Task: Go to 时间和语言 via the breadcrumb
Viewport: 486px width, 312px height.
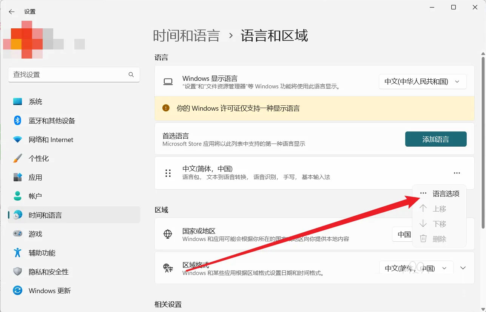Action: click(187, 36)
